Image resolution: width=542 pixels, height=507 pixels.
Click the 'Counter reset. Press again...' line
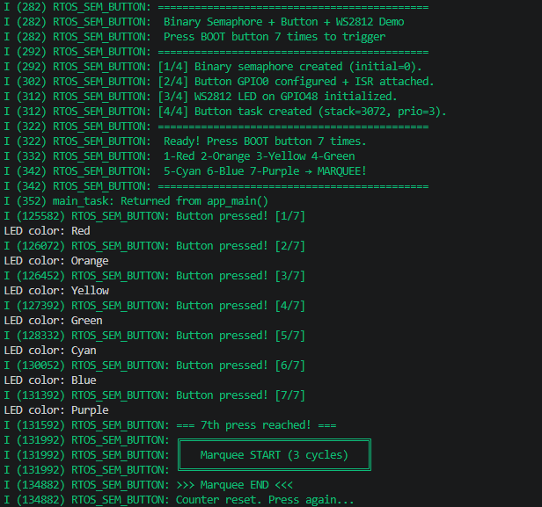[x=179, y=500]
